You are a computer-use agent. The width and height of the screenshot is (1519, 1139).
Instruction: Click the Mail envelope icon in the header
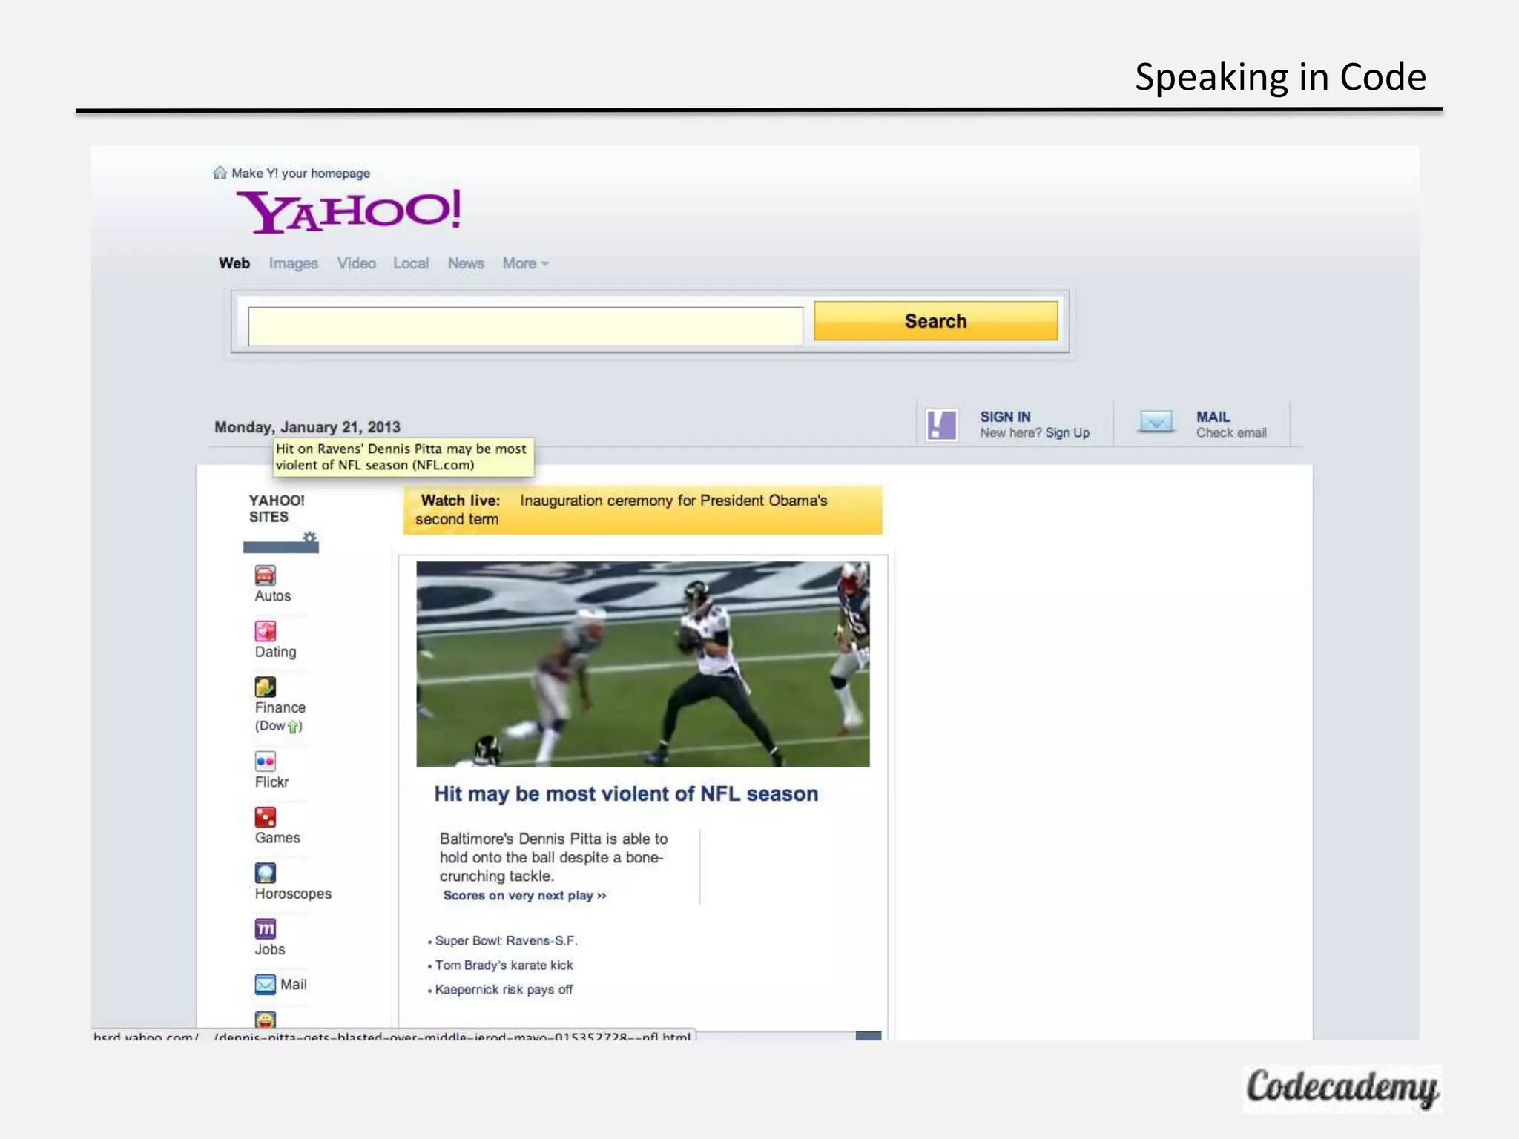tap(1156, 422)
